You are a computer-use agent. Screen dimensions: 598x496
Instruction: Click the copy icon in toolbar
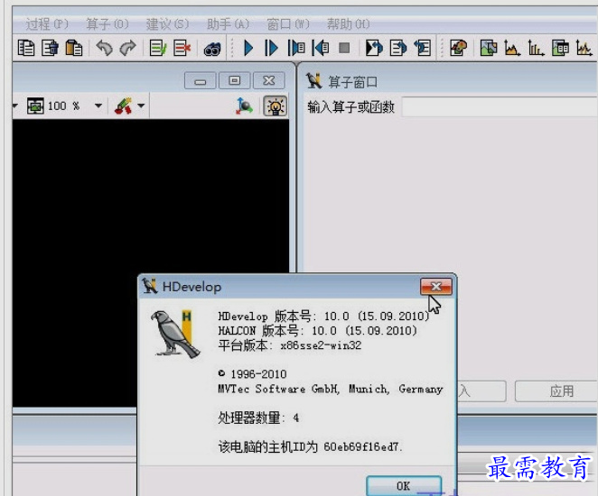26,49
